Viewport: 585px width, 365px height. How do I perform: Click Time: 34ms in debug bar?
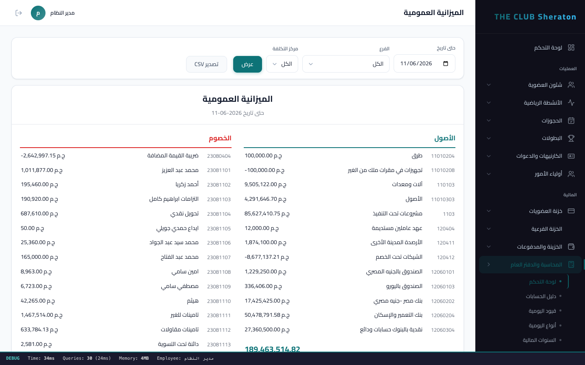click(41, 359)
